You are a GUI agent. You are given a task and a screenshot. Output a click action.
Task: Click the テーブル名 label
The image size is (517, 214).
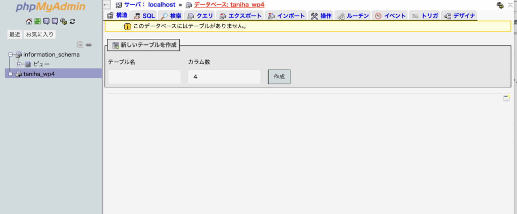[x=122, y=62]
